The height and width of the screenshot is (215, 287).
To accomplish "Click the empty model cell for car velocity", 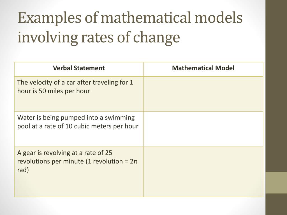I will coord(203,94).
